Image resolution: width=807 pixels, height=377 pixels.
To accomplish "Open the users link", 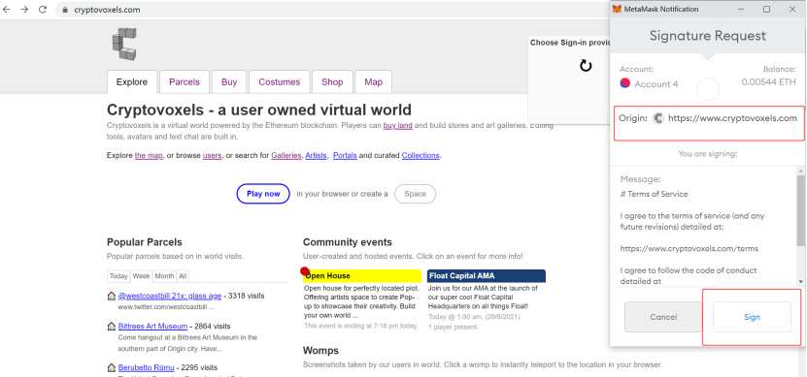I will click(x=212, y=155).
